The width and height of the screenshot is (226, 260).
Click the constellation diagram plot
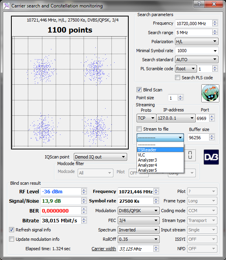(x=69, y=92)
